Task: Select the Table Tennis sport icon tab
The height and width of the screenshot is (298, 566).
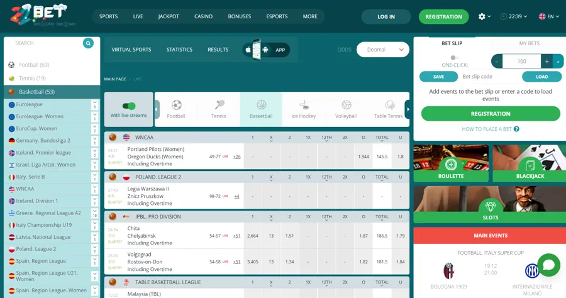Action: [388, 109]
